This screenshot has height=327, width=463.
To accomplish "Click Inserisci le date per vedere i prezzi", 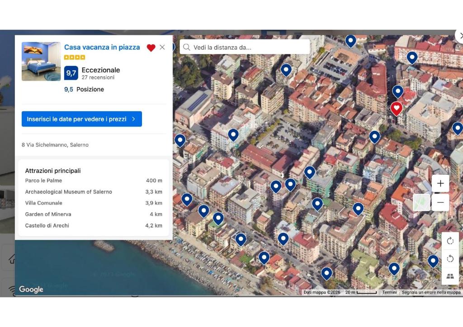I will click(82, 119).
